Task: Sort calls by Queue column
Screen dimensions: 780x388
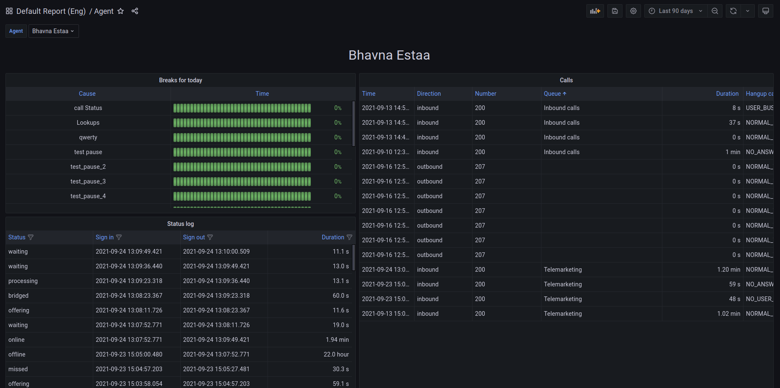Action: tap(555, 94)
